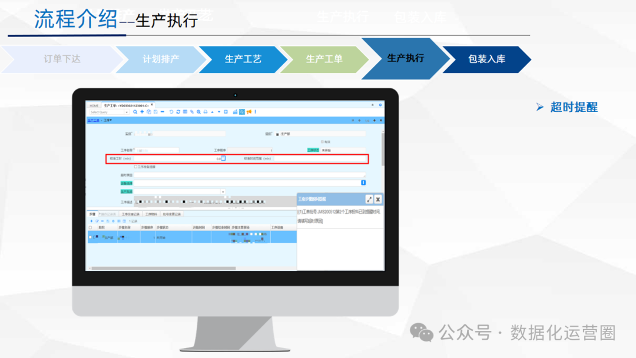Click the 工序名称 input field
The width and height of the screenshot is (636, 358).
click(156, 150)
